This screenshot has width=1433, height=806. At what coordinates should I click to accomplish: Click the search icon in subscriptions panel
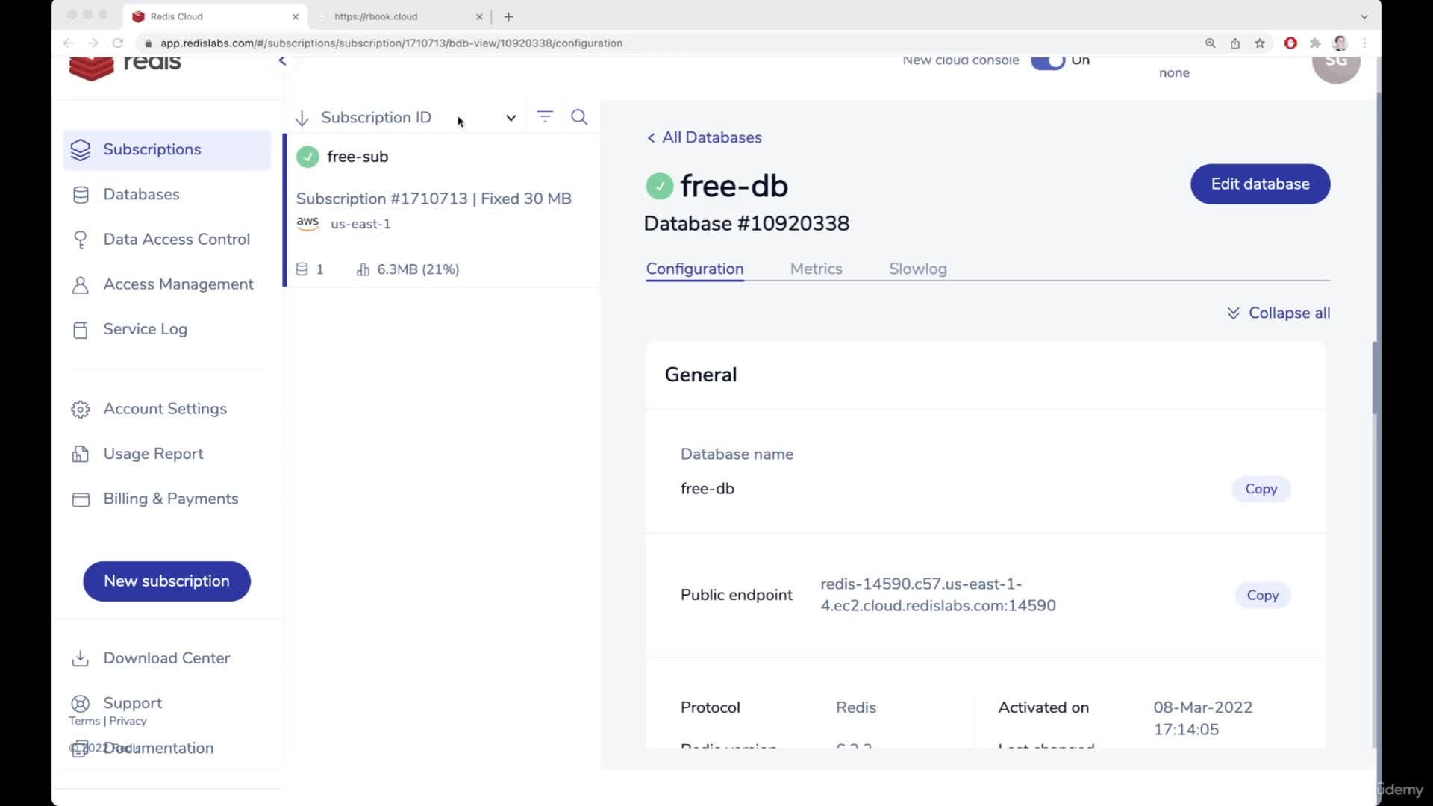pyautogui.click(x=578, y=117)
